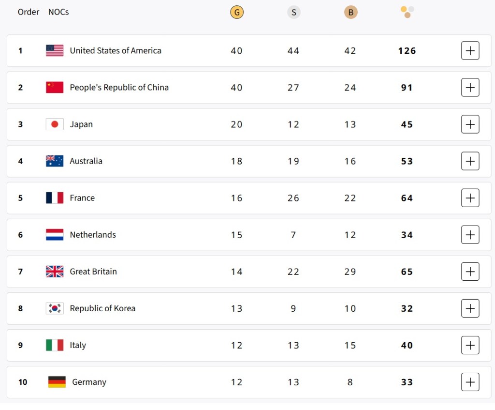This screenshot has height=410, width=495.
Task: Expand the People's Republic of China row
Action: coord(470,88)
